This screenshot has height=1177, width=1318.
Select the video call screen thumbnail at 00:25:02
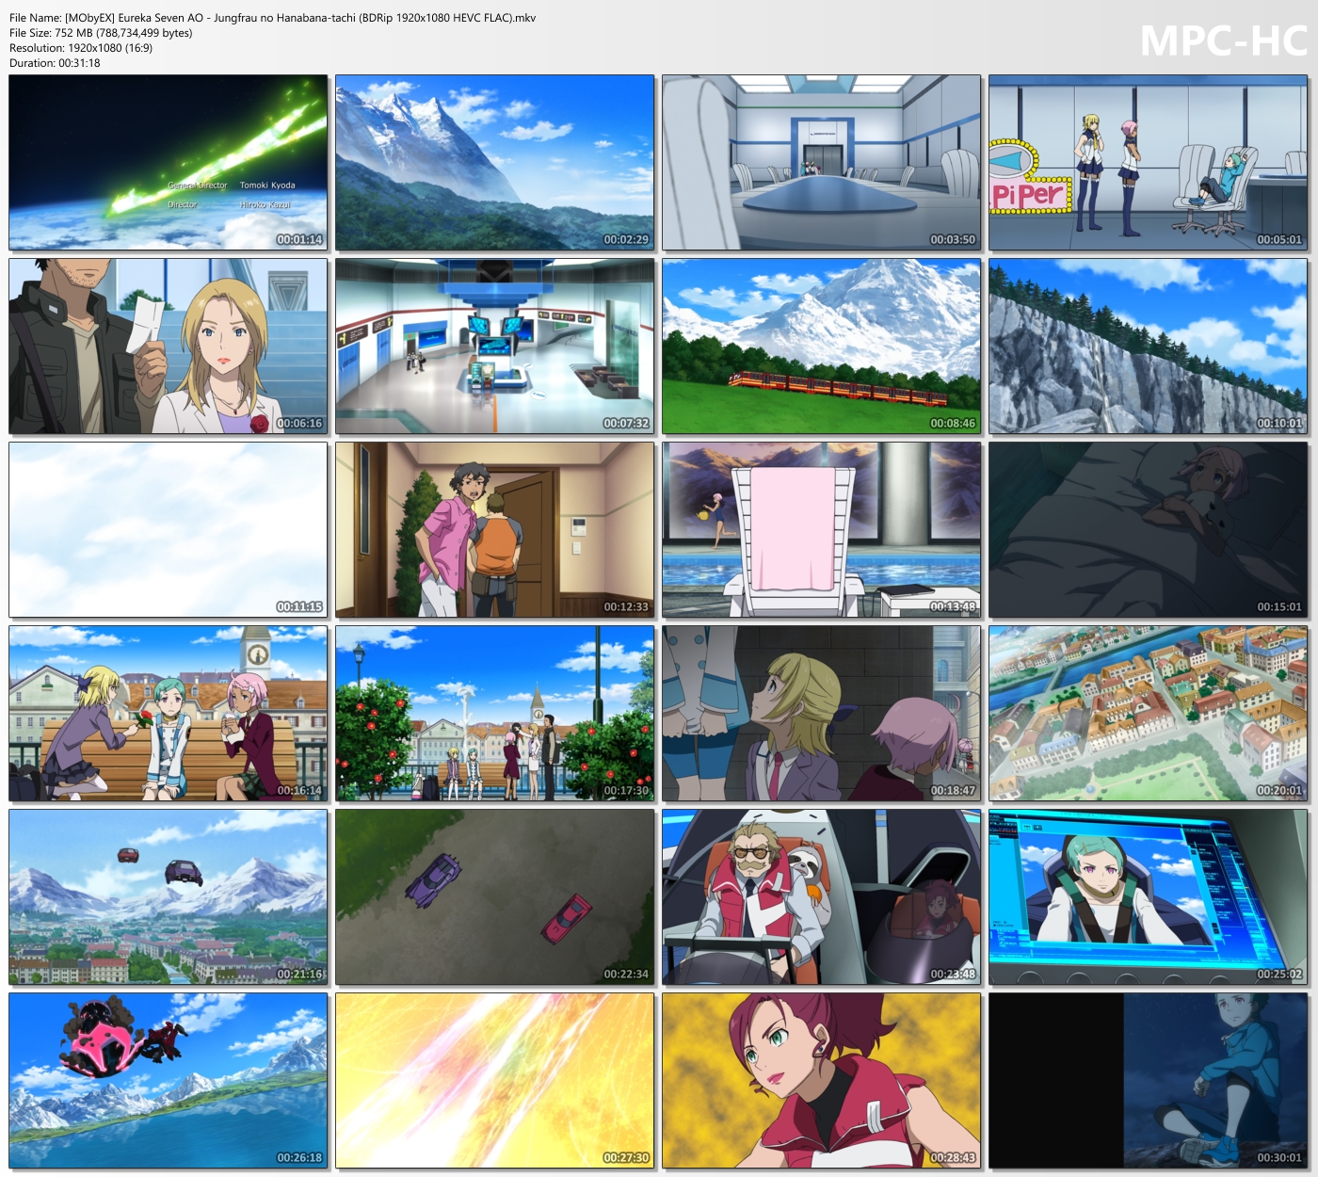(x=1149, y=896)
